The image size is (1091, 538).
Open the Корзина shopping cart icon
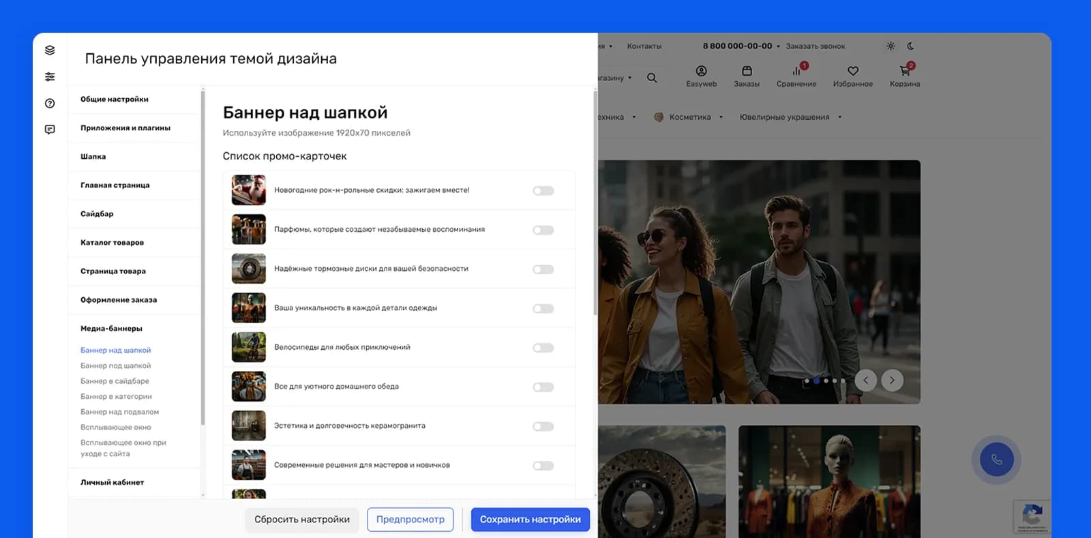point(905,71)
